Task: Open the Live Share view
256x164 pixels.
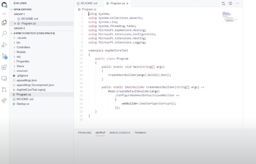Action: 4,100
